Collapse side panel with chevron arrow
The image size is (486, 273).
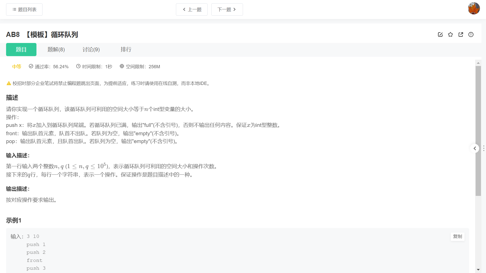pyautogui.click(x=475, y=148)
